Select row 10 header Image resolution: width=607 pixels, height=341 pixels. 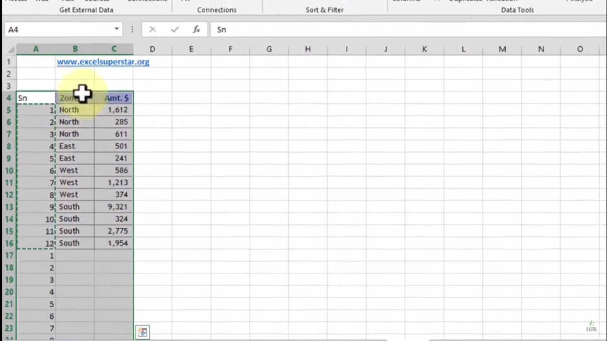[9, 170]
